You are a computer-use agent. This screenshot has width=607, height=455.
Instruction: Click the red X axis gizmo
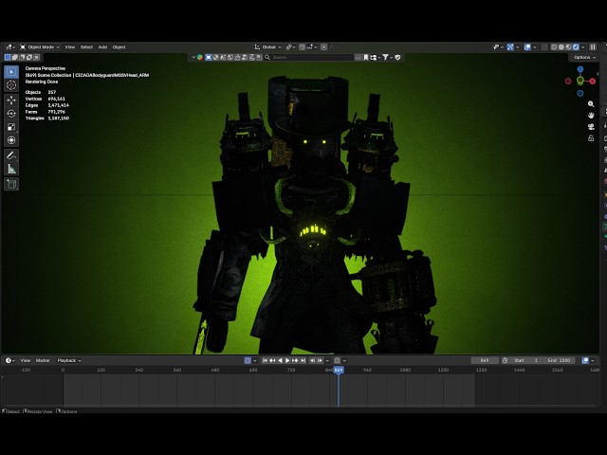(x=593, y=81)
